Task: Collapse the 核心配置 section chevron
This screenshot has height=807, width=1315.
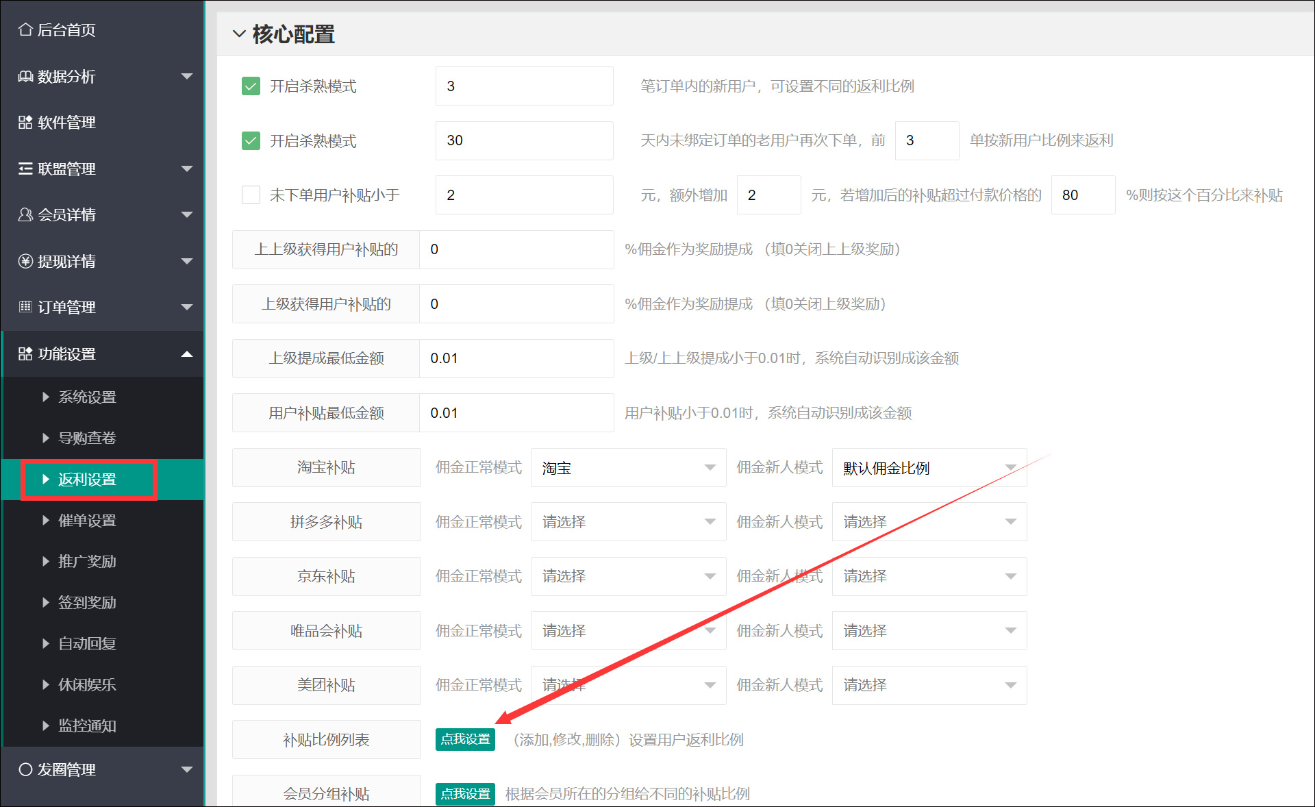Action: coord(239,34)
